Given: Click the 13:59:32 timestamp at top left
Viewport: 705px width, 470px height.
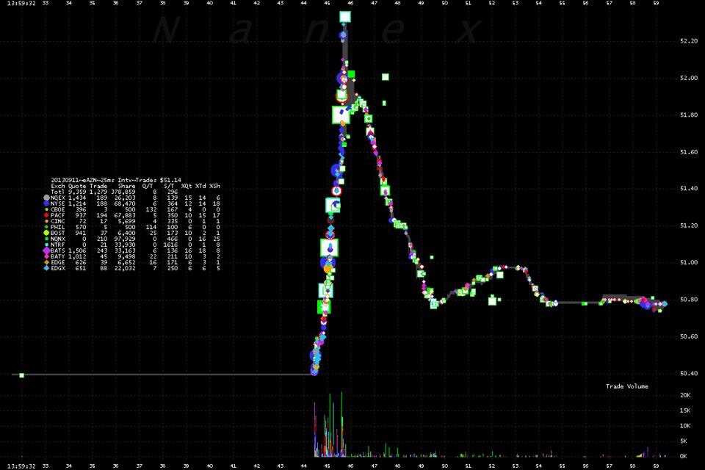Looking at the screenshot, I should point(18,4).
